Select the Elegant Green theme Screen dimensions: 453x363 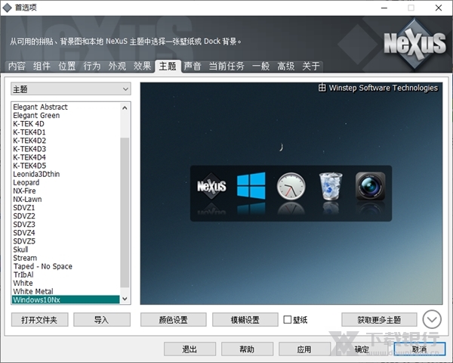point(66,115)
